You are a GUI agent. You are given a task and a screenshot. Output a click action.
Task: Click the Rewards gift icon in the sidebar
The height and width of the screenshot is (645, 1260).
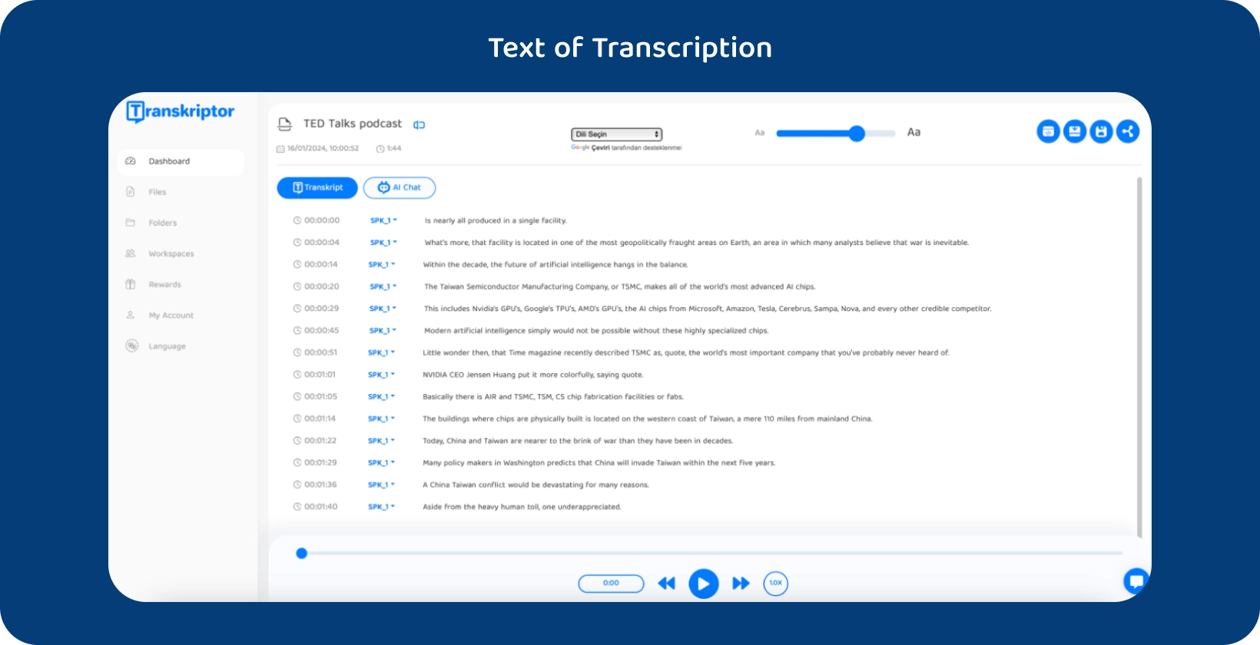pos(131,284)
